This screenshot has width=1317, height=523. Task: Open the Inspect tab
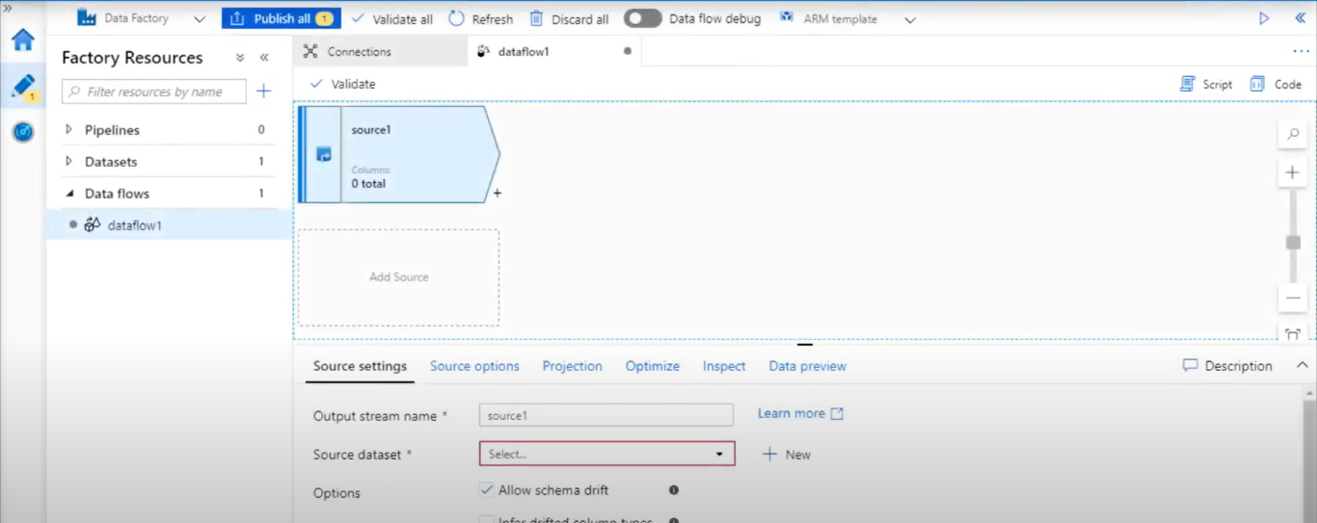[724, 366]
